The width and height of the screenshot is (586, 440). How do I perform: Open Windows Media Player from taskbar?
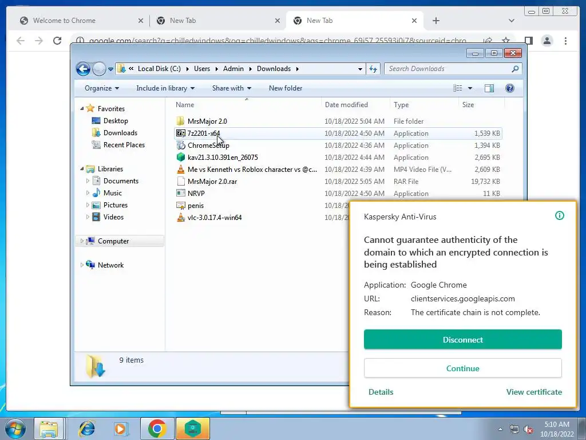click(x=121, y=429)
